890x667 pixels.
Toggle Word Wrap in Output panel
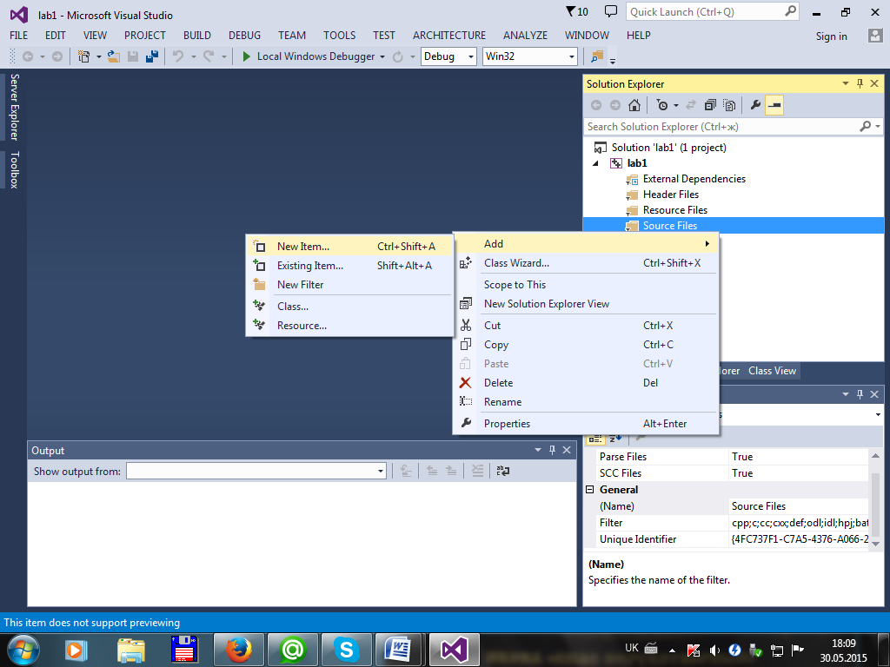[x=503, y=471]
